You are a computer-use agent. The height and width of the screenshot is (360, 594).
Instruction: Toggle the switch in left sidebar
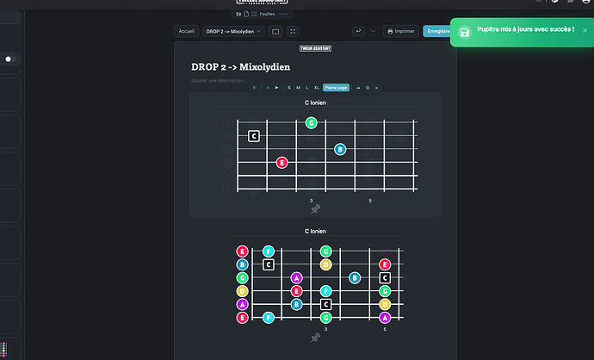click(10, 59)
